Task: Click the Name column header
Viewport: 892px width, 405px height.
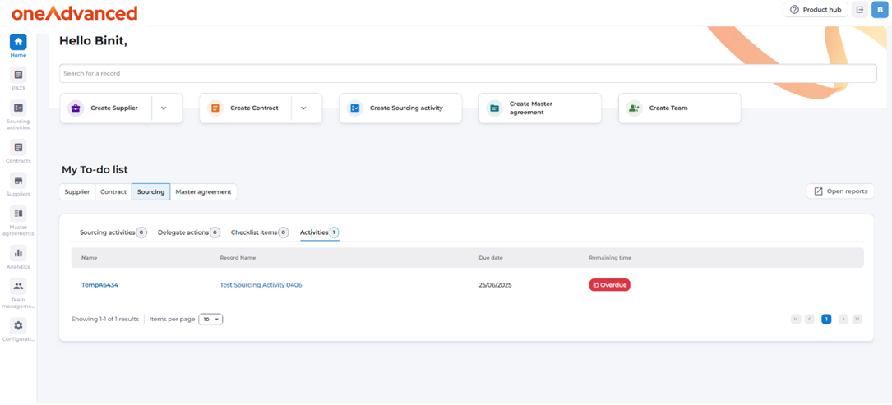Action: click(90, 258)
